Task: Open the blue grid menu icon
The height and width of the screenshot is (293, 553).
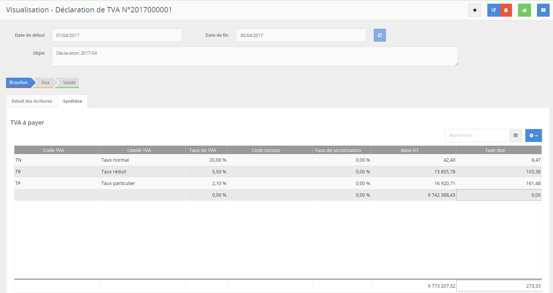Action: pyautogui.click(x=543, y=10)
